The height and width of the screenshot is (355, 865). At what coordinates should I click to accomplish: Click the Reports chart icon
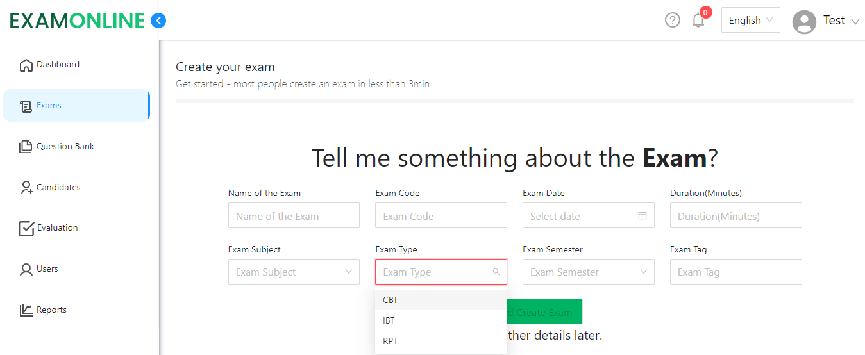(x=26, y=310)
